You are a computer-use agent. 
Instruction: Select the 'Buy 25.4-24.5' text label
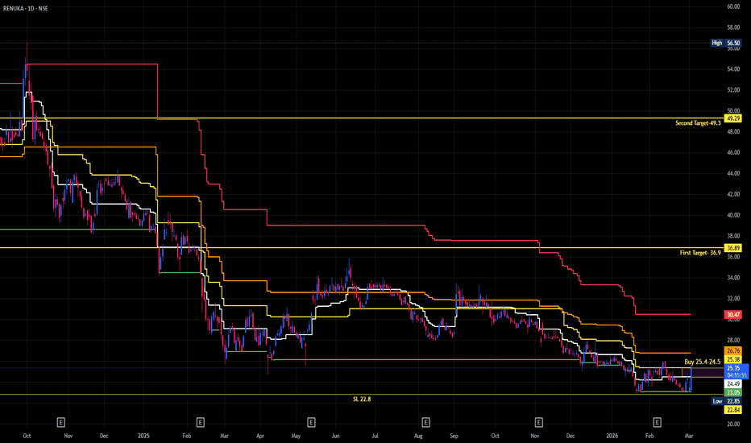tap(702, 362)
